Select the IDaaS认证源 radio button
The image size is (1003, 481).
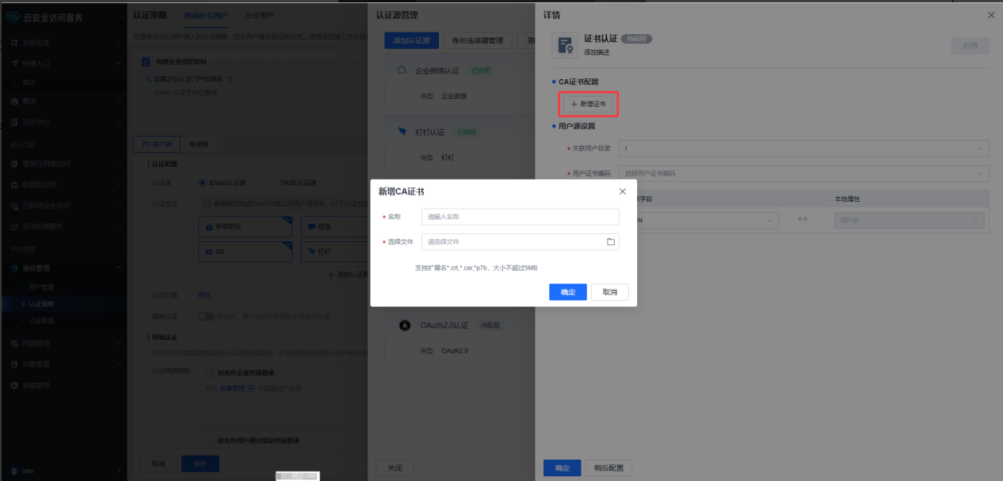tap(202, 183)
